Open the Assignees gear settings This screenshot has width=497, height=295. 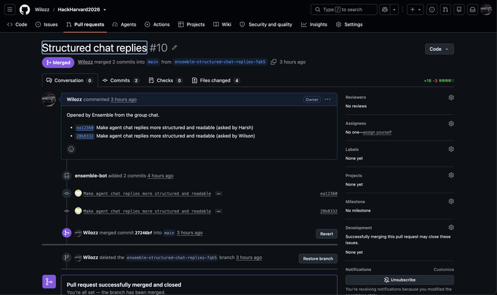[x=451, y=123]
